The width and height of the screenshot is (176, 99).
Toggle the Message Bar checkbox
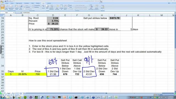click(28, 9)
